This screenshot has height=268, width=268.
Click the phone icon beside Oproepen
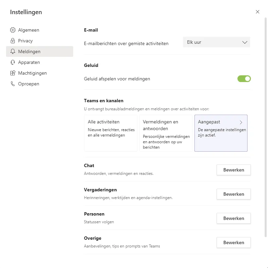13,84
